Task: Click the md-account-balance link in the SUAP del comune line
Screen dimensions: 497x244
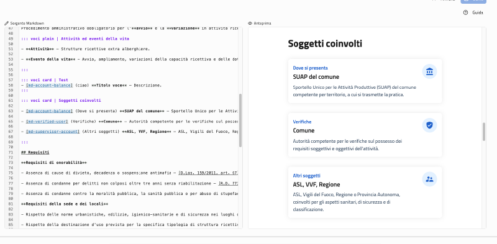Action: (x=49, y=111)
